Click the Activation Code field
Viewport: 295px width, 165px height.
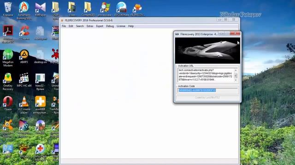(x=208, y=91)
